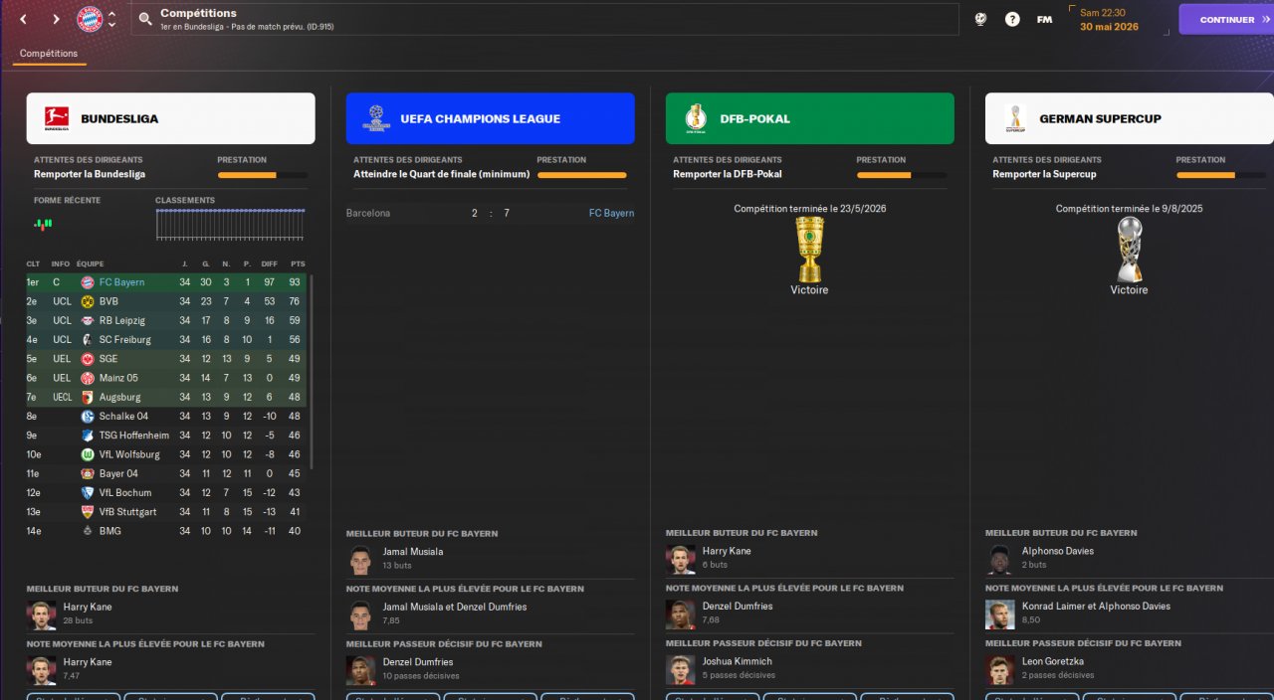Open the Bundesliga competition header
This screenshot has width=1274, height=700.
pos(171,118)
